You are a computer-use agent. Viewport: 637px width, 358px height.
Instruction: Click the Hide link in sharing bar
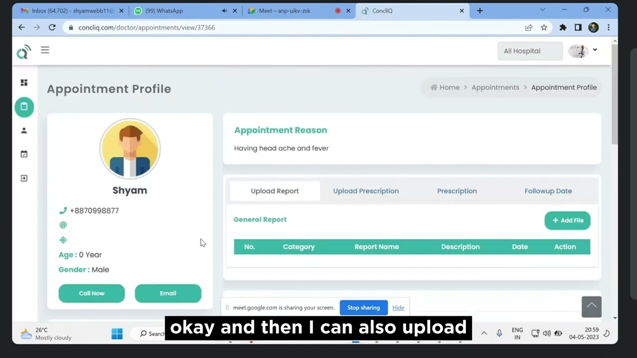398,307
